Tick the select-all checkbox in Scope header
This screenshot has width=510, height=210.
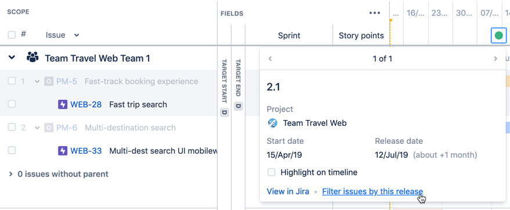click(12, 35)
